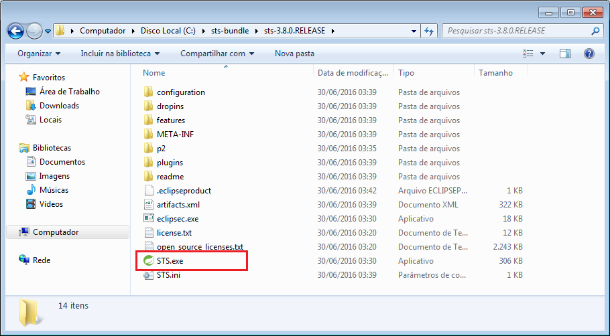This screenshot has width=610, height=336.
Task: Select the open_source_licenses.txt file name
Action: pos(200,247)
